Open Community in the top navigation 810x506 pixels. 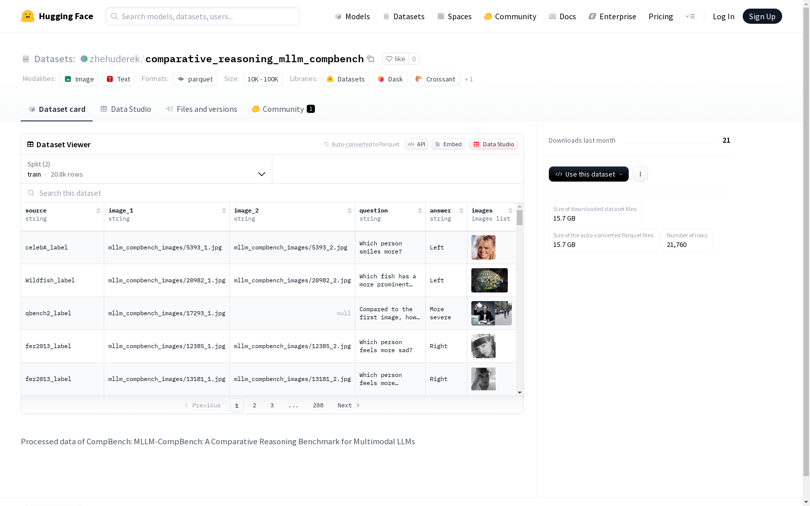(x=510, y=16)
